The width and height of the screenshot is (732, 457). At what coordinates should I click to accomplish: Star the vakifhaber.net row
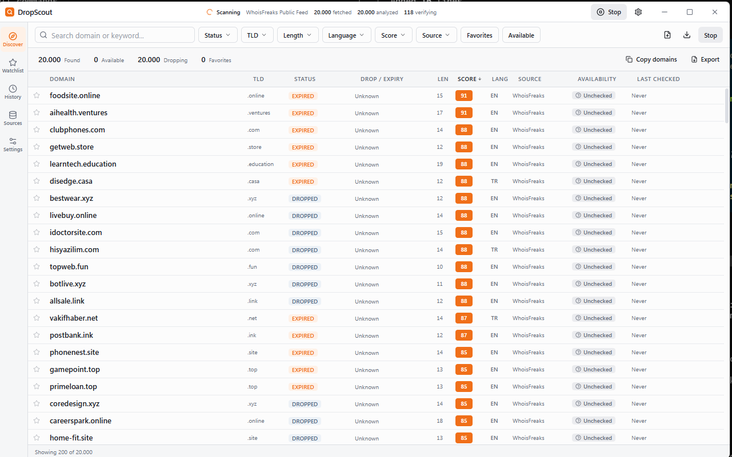click(37, 318)
